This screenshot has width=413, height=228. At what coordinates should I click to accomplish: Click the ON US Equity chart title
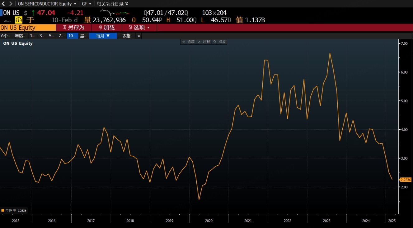pyautogui.click(x=18, y=43)
